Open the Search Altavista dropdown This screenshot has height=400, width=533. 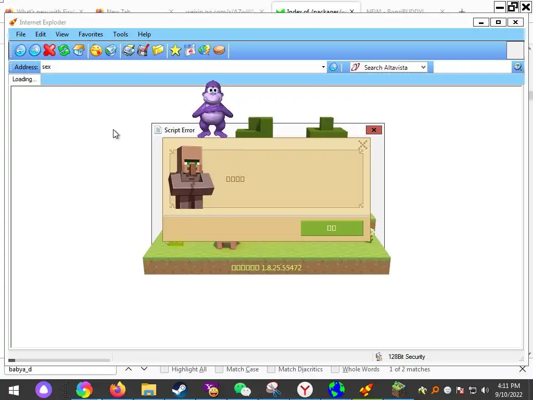[x=423, y=67]
